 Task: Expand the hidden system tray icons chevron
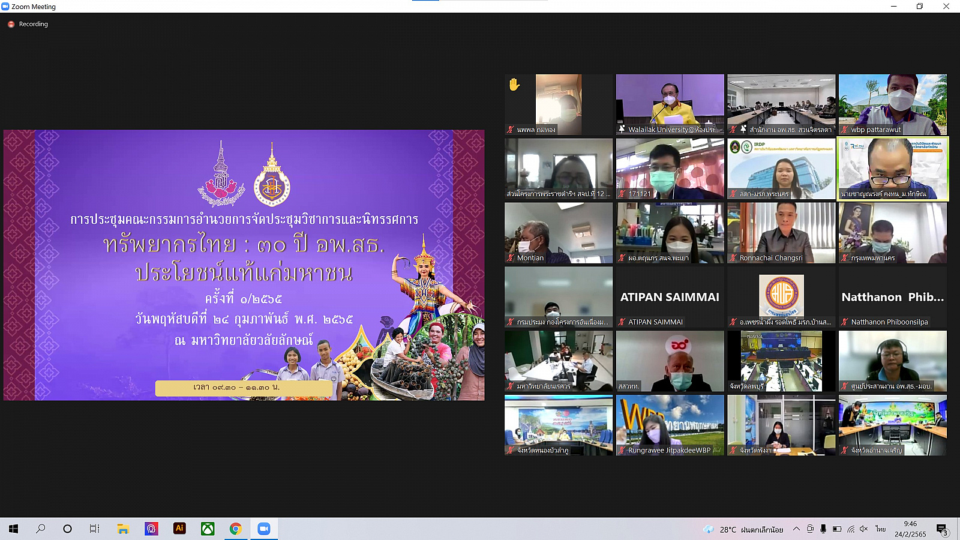[x=796, y=529]
